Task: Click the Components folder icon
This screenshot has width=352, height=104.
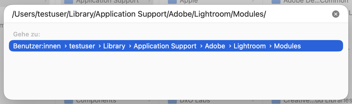Action: click(68, 101)
